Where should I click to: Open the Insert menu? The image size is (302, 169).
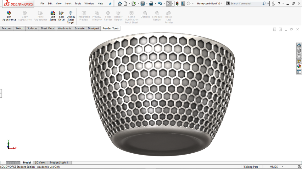click(68, 3)
